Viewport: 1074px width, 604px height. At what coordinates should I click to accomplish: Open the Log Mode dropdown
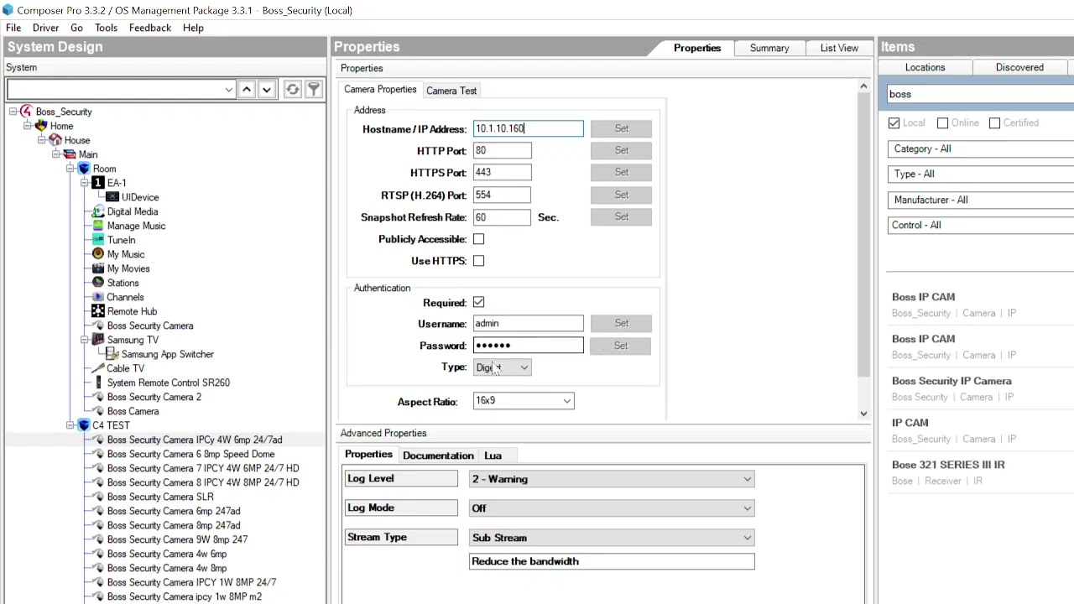pos(612,508)
